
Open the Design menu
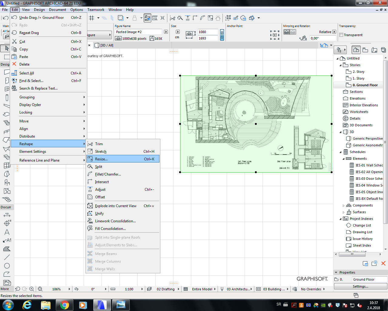pyautogui.click(x=39, y=10)
